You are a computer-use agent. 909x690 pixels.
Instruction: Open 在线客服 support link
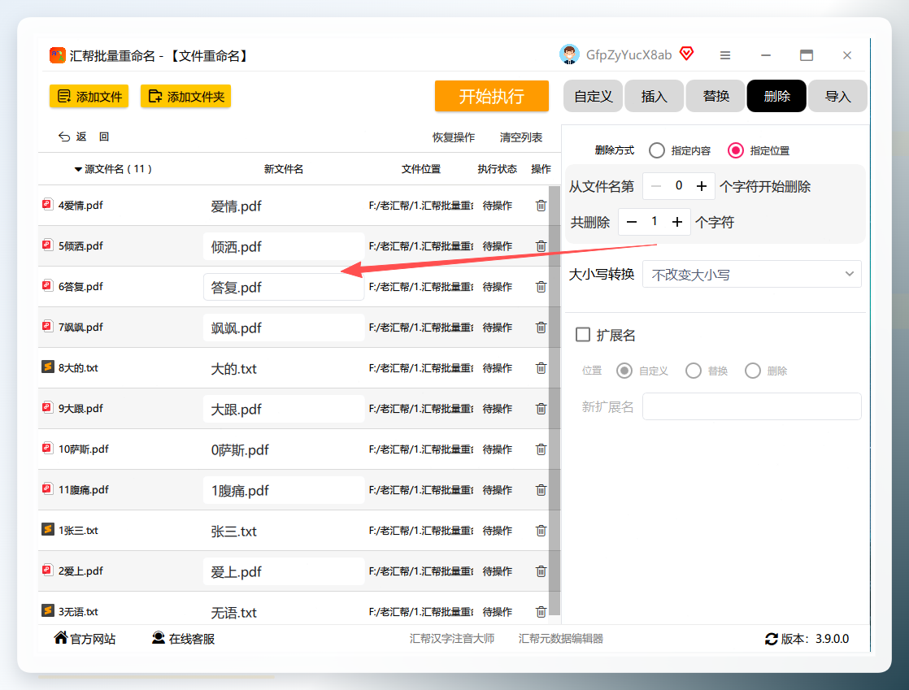click(183, 639)
